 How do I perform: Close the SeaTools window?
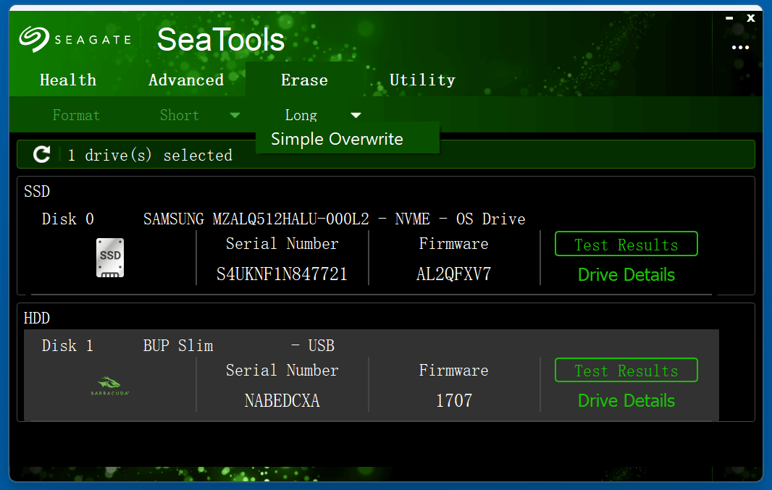pos(751,18)
